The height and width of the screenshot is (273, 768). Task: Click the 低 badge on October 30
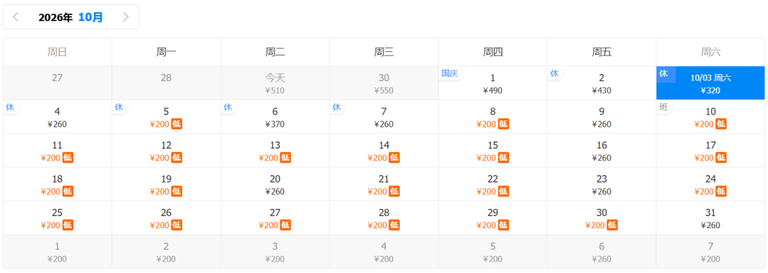pos(612,225)
